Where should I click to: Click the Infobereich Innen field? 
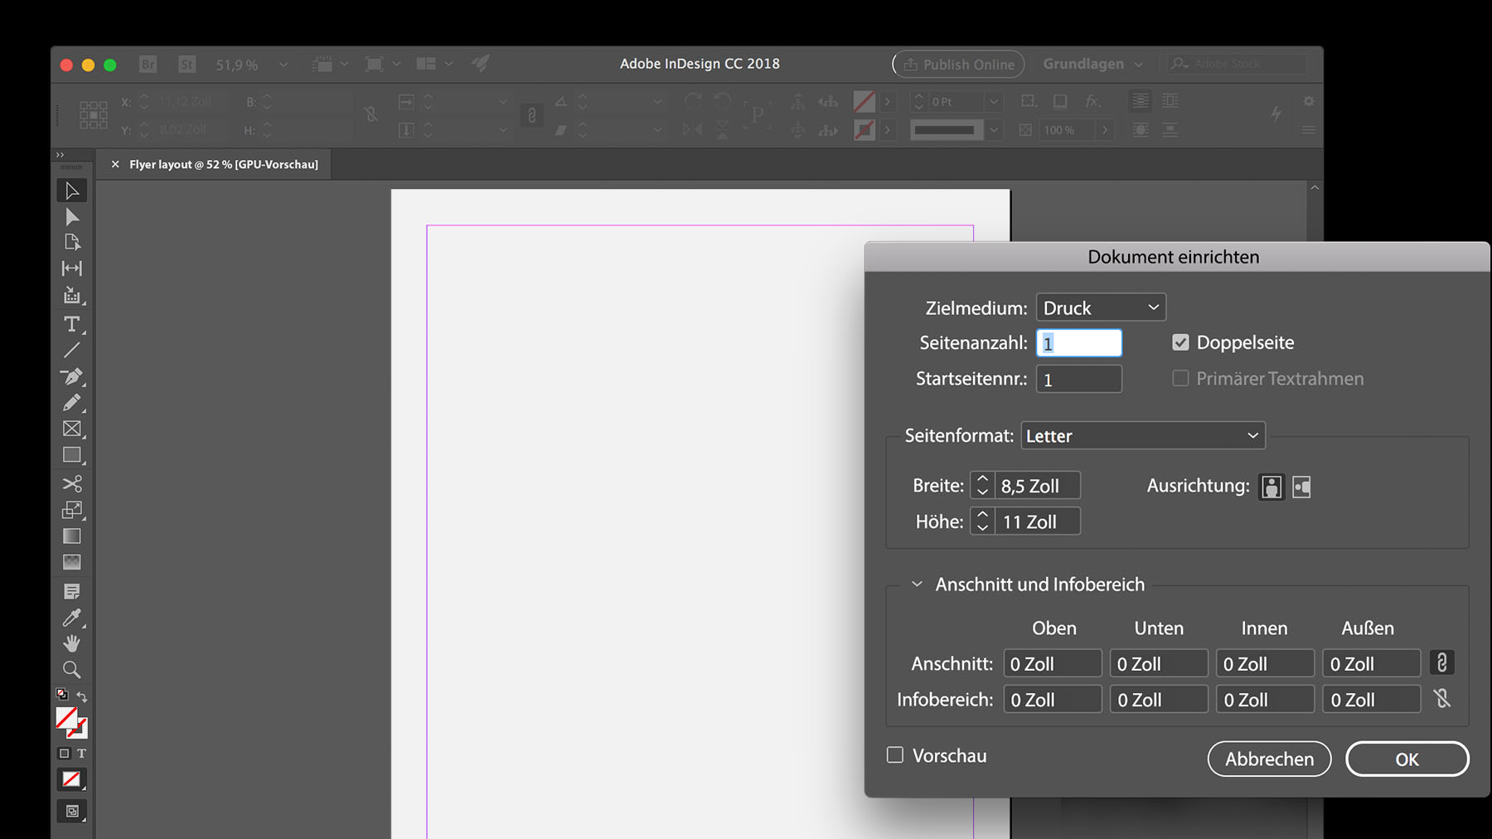pos(1265,700)
